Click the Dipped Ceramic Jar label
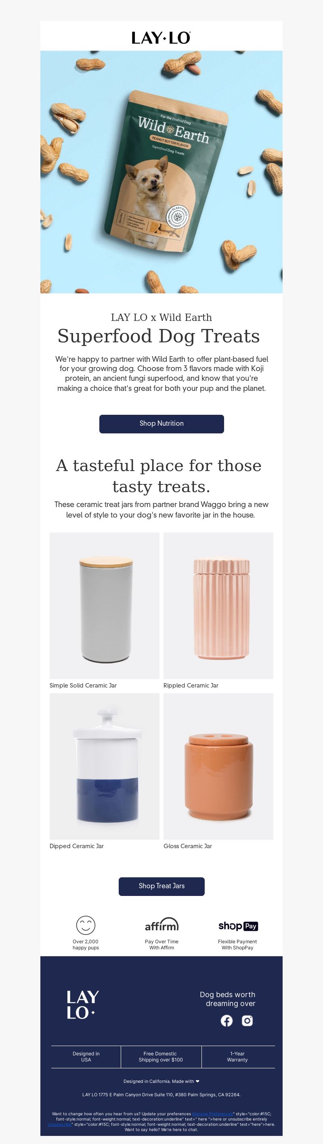Screen dimensions: 323x1144 (77, 846)
